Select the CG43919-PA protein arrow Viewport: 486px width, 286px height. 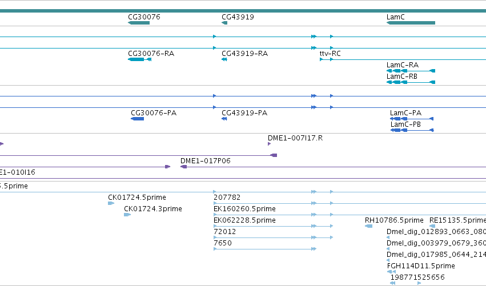pos(224,119)
